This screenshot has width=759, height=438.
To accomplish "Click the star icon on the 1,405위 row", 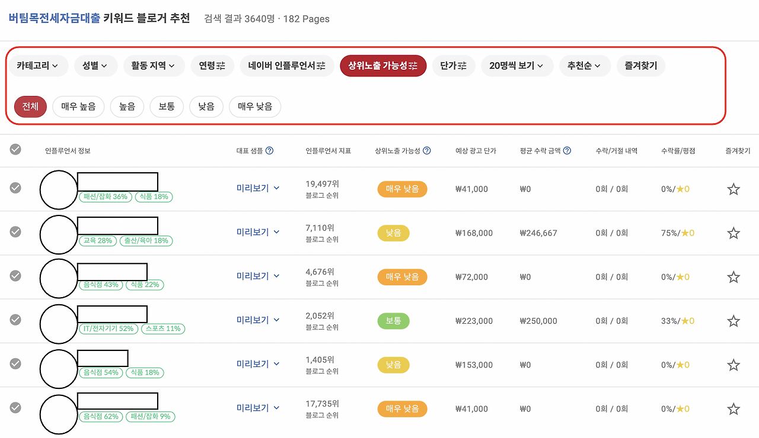I will (x=733, y=365).
